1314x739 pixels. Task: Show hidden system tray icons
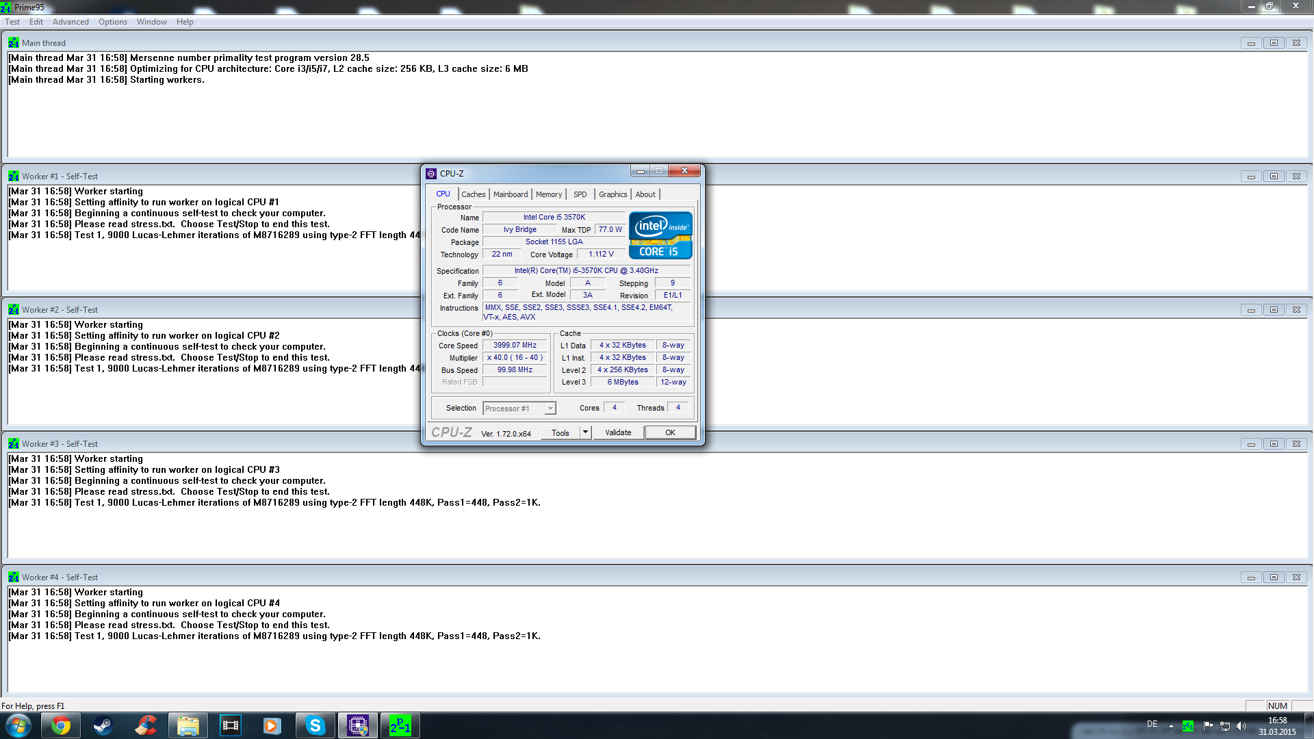tap(1171, 726)
